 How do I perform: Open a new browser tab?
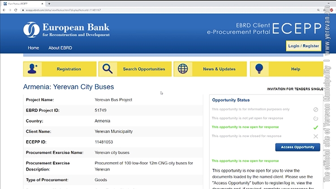[49, 4]
